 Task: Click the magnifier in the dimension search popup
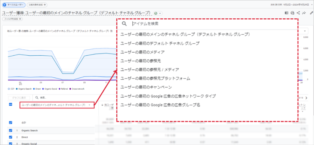coord(124,24)
